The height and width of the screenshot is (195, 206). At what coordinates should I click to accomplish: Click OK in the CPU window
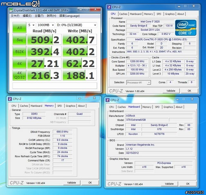[x=189, y=91]
